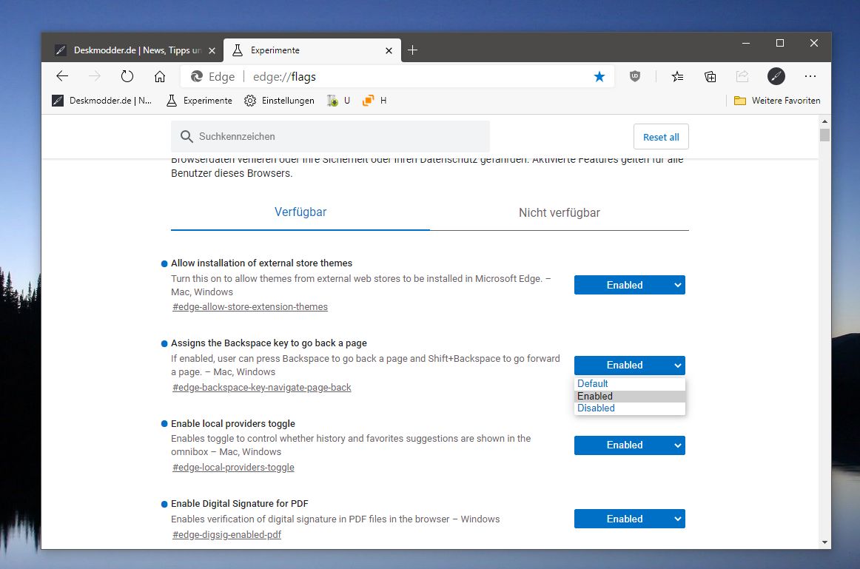The height and width of the screenshot is (569, 860).
Task: Expand the external store themes Enabled dropdown
Action: pos(630,285)
